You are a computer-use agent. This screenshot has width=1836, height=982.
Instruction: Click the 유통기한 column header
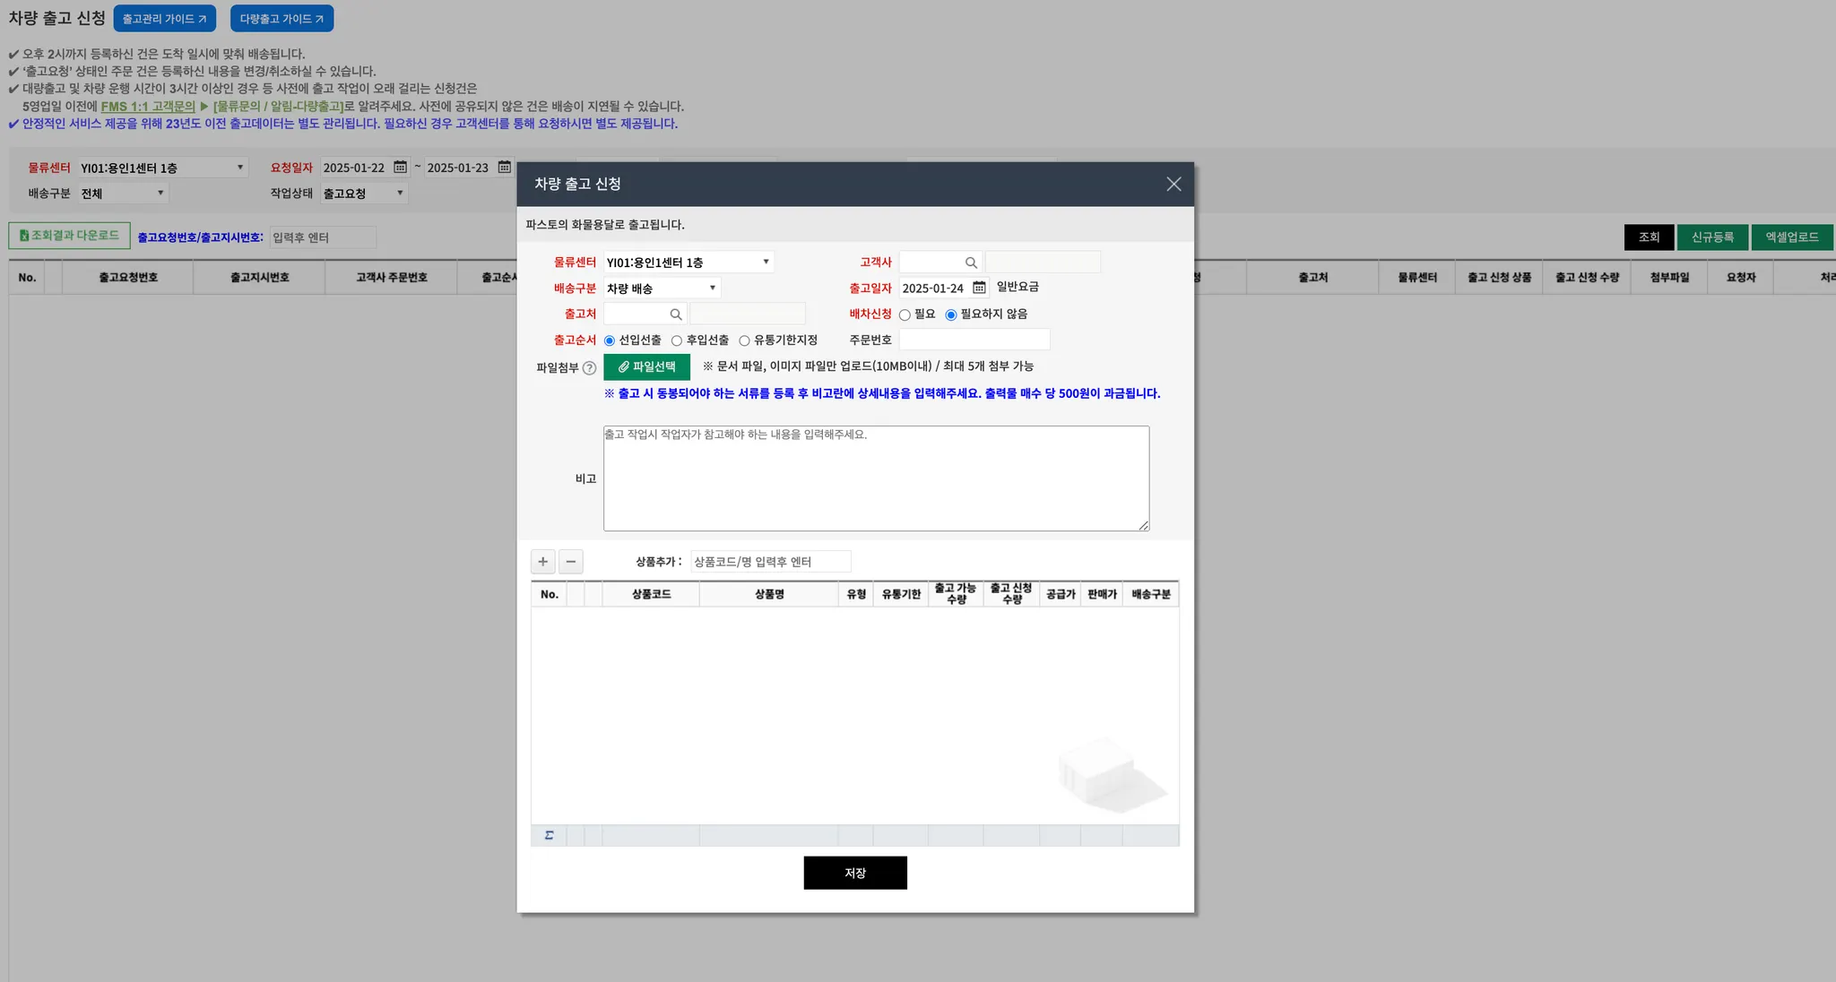[901, 594]
